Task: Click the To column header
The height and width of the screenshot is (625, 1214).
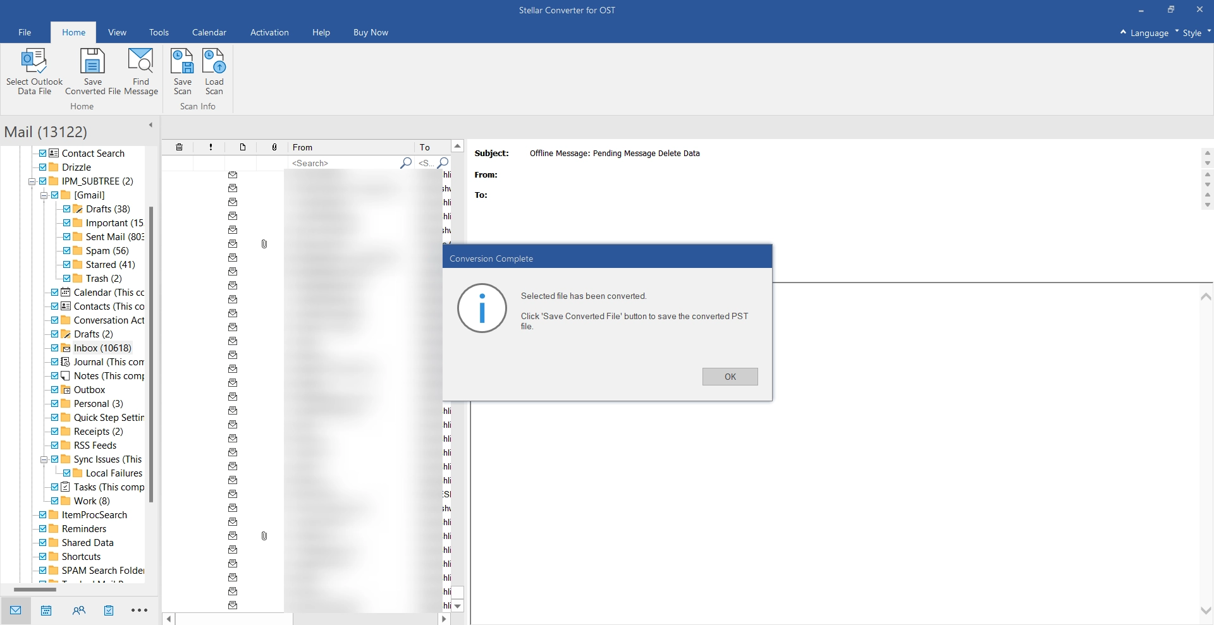Action: [x=432, y=147]
